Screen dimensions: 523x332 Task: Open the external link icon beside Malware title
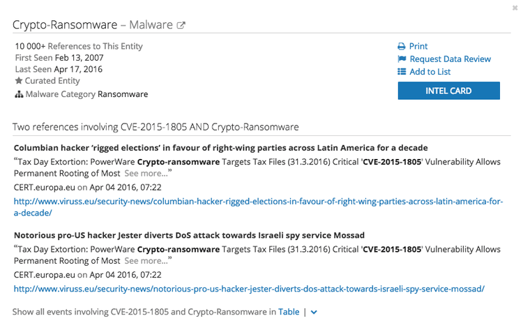pyautogui.click(x=181, y=26)
